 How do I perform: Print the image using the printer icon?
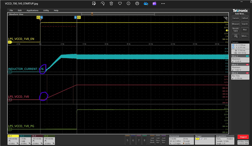(x=137, y=4)
